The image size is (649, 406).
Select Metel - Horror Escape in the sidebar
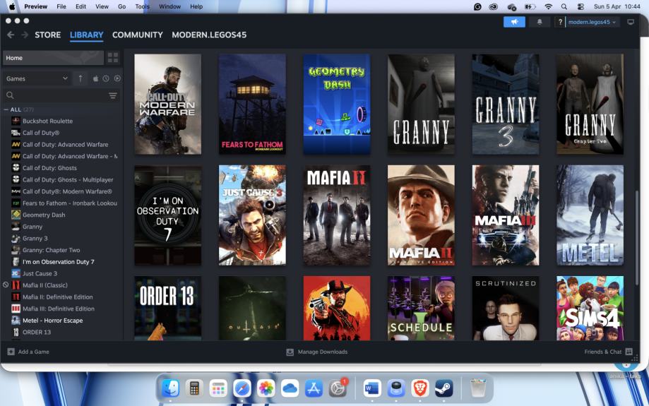pos(52,321)
